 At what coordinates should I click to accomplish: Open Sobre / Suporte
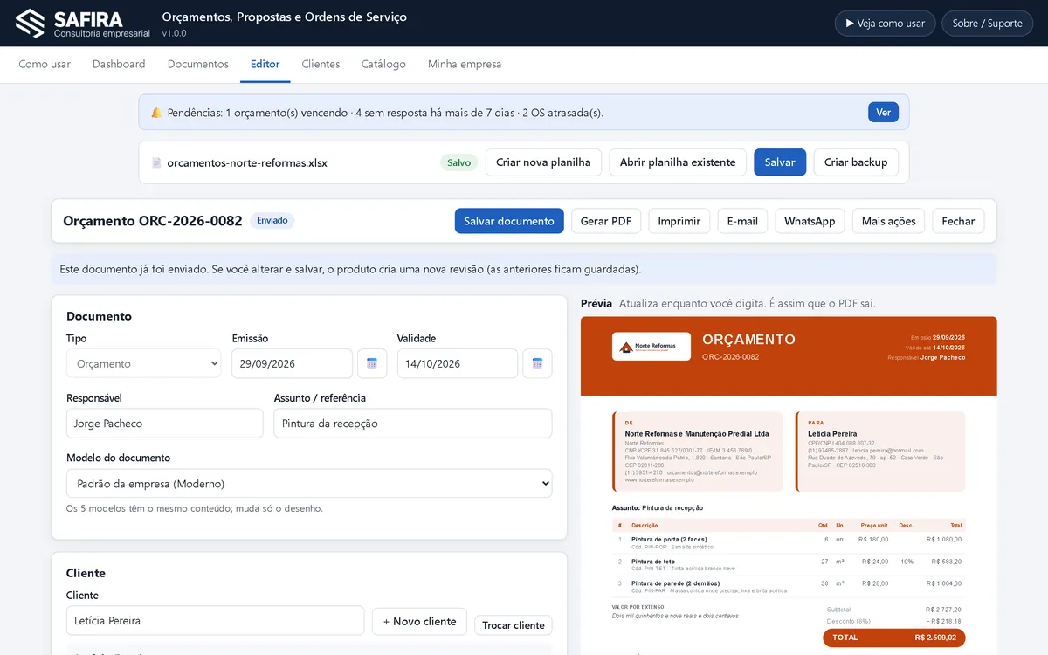pos(987,24)
